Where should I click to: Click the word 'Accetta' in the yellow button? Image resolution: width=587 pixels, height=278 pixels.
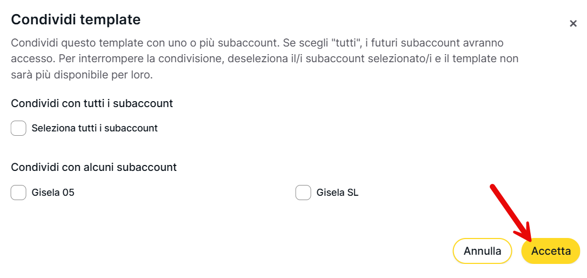[x=551, y=251]
